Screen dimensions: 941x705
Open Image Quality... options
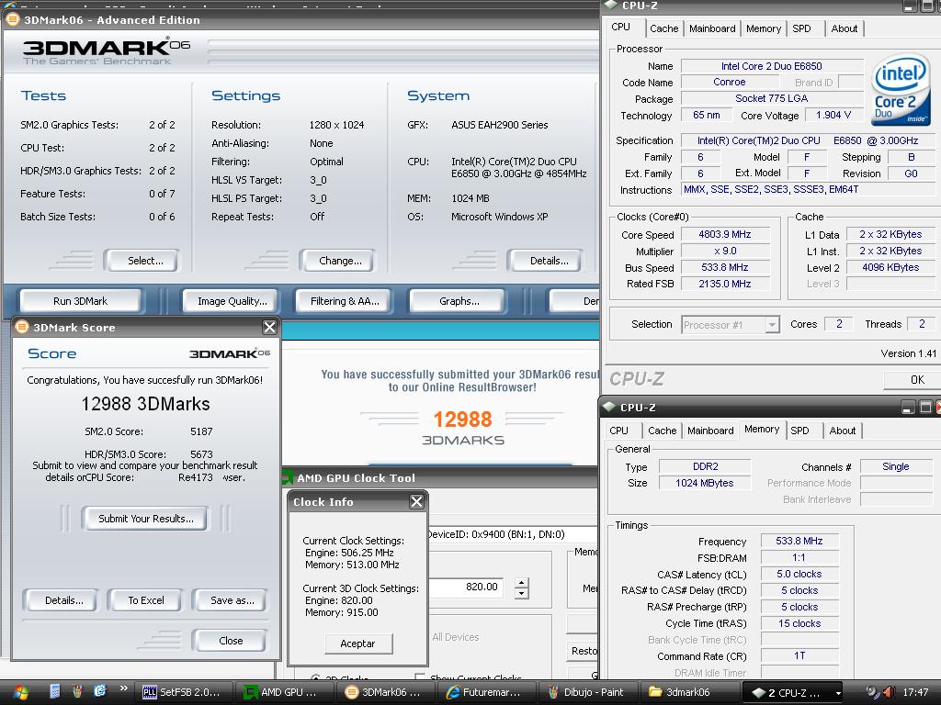pyautogui.click(x=229, y=301)
